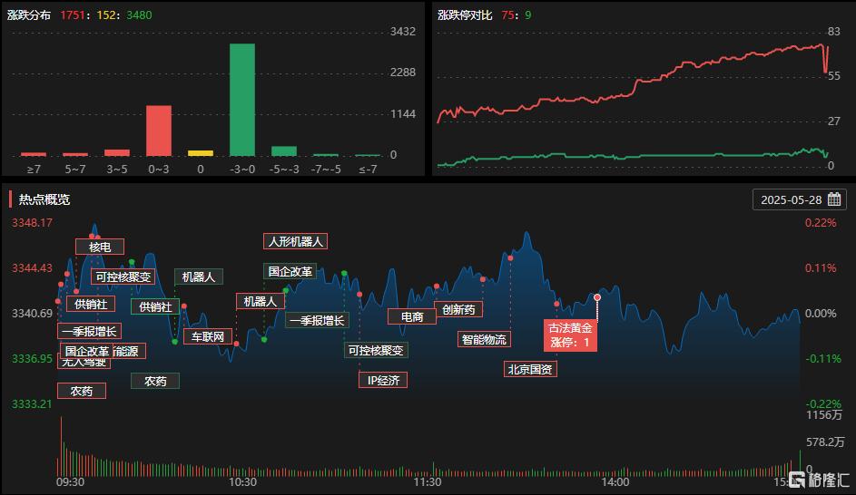856x495 pixels.
Task: Click the 热点概览 section title
Action: pos(44,199)
